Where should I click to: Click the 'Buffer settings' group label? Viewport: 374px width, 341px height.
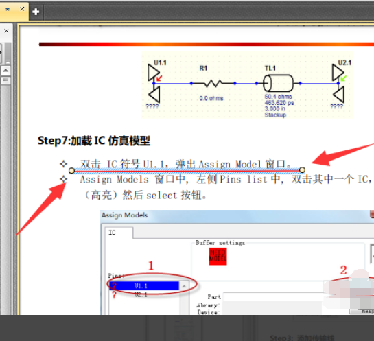[x=220, y=243]
